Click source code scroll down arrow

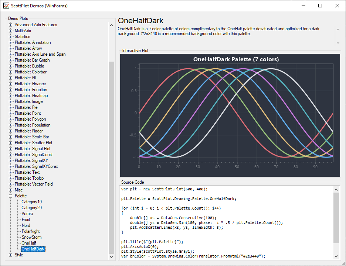pos(336,256)
